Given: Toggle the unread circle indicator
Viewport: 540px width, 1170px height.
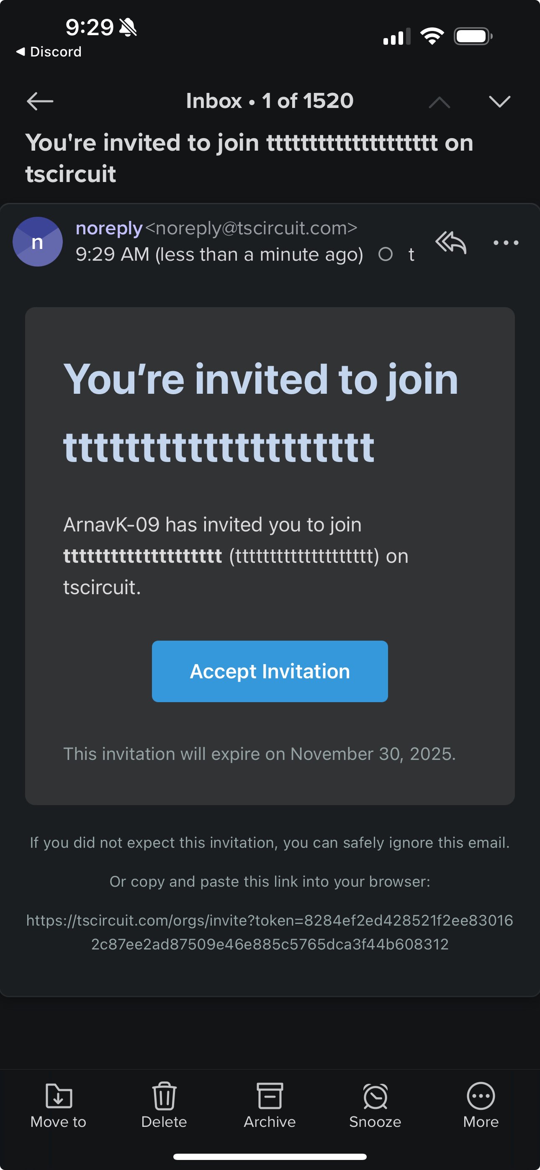Looking at the screenshot, I should [386, 254].
